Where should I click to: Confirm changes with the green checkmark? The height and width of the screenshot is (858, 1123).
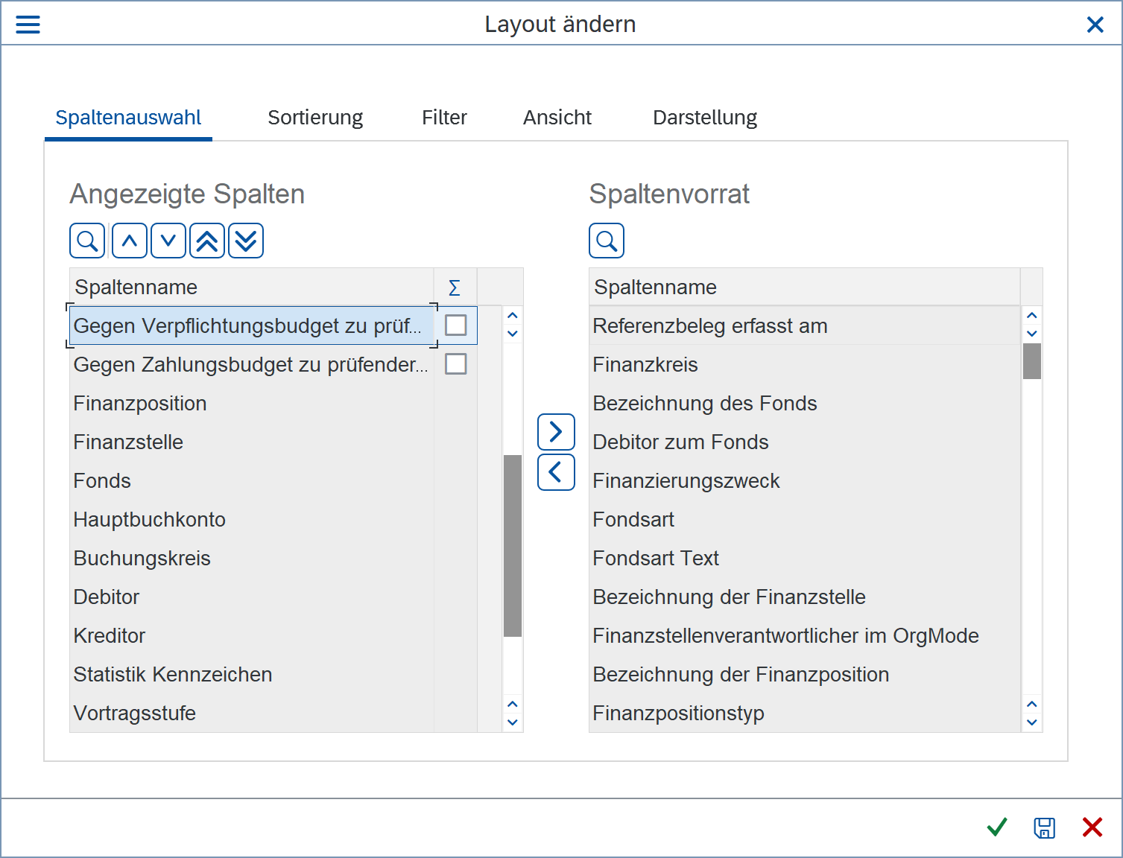click(x=996, y=827)
